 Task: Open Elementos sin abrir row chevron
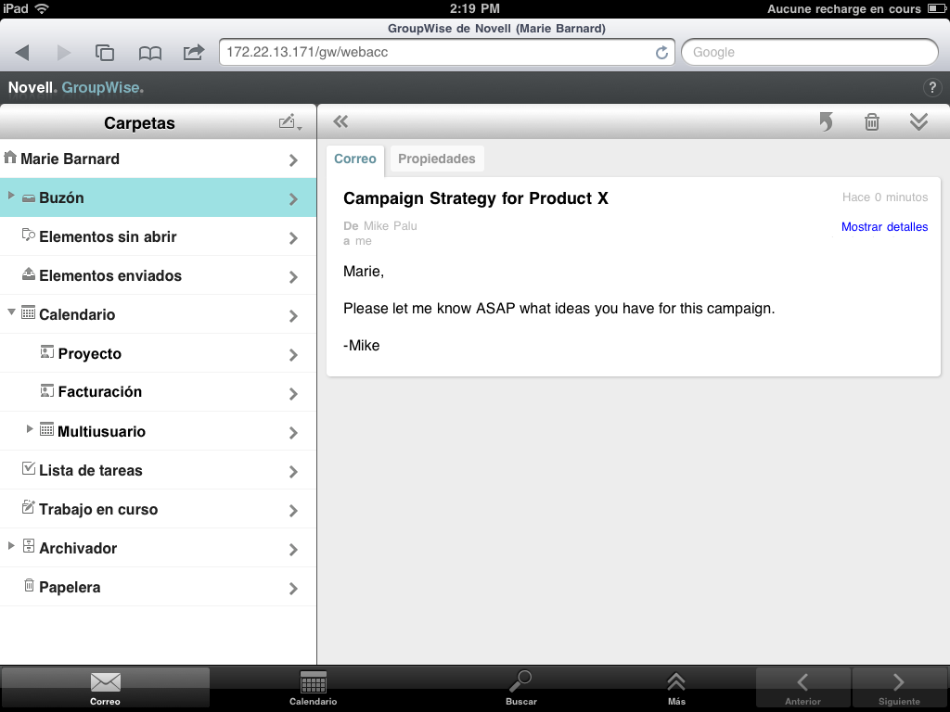[x=293, y=238]
